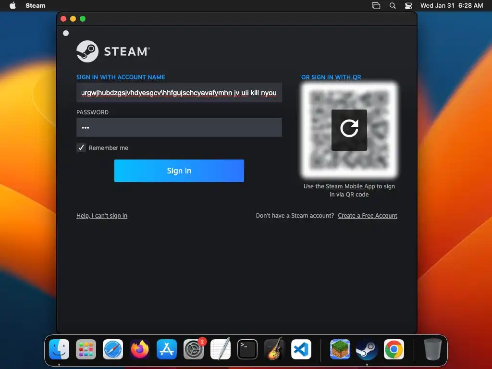Viewport: 492px width, 369px height.
Task: Open System Settings in the dock
Action: [x=194, y=349]
